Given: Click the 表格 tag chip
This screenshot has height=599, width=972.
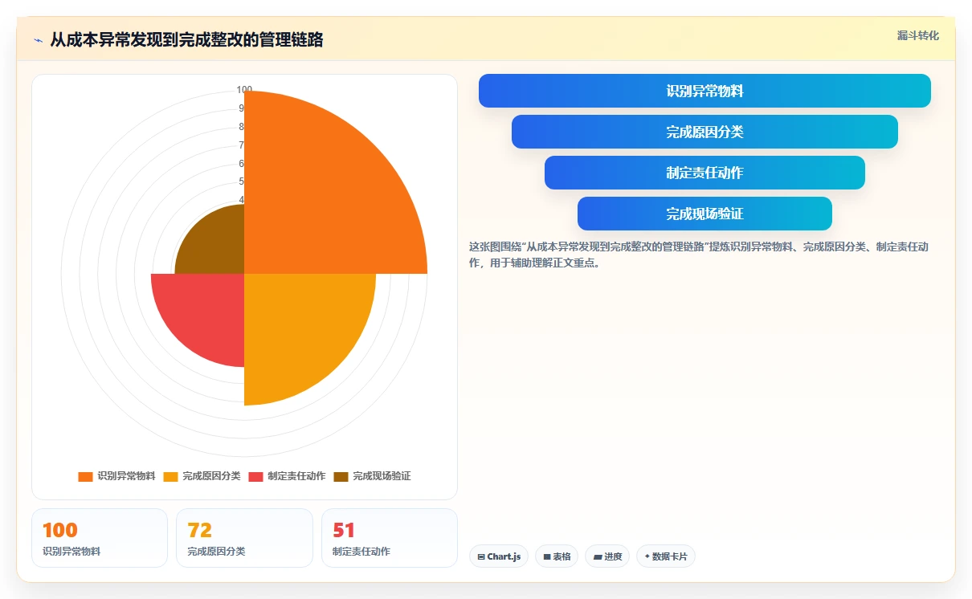Looking at the screenshot, I should 557,556.
